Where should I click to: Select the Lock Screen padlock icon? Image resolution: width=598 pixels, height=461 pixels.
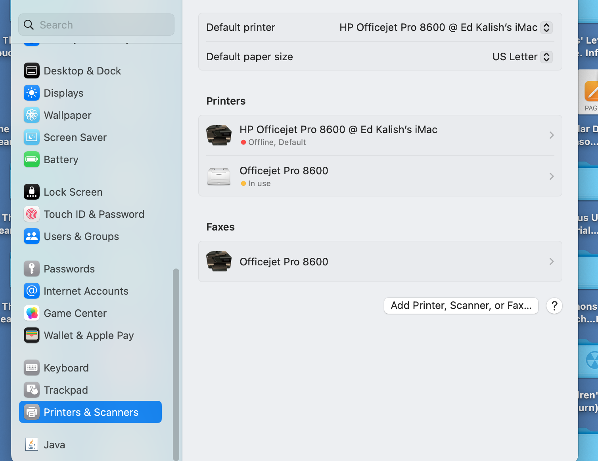pyautogui.click(x=32, y=192)
